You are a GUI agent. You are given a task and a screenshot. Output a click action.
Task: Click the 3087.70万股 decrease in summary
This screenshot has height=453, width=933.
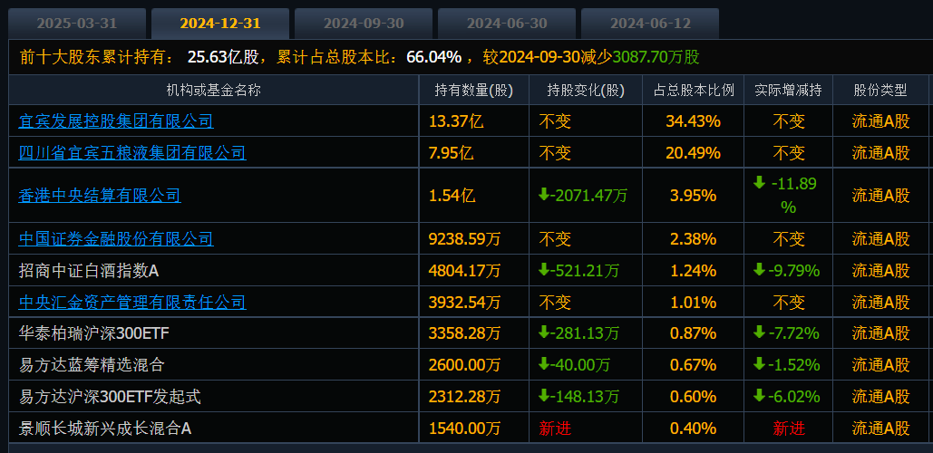(x=656, y=57)
